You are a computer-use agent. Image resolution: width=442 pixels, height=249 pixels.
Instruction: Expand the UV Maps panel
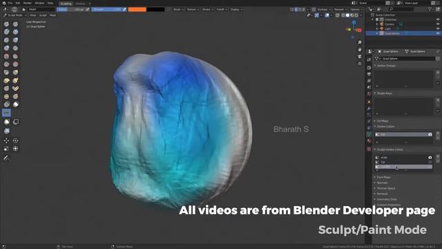tap(382, 121)
